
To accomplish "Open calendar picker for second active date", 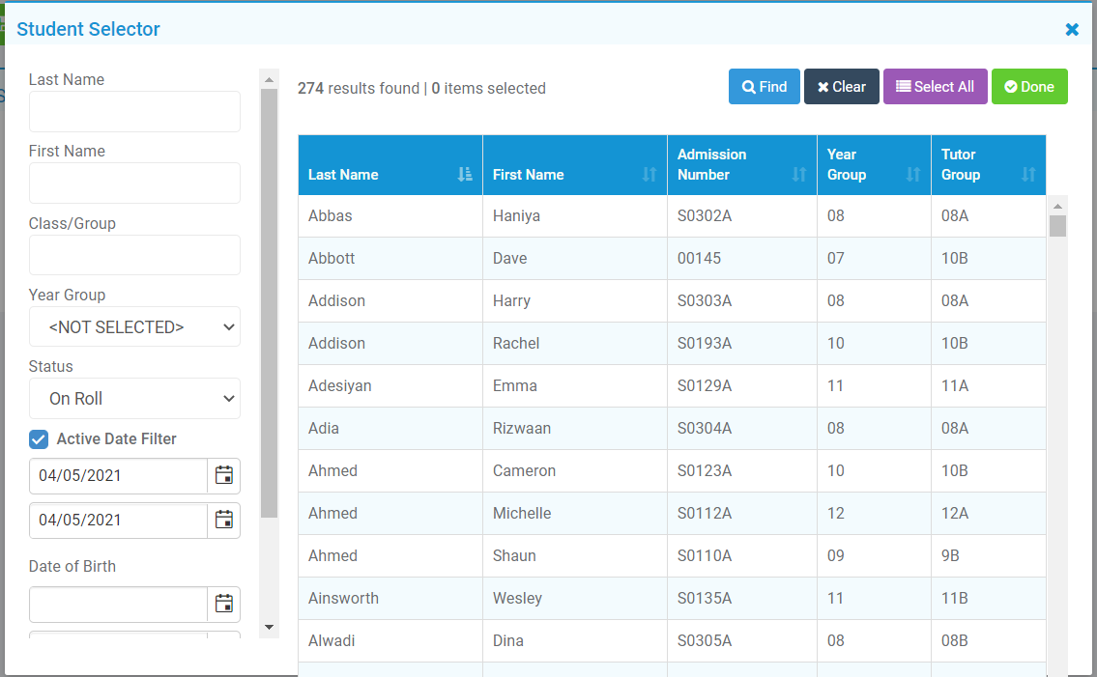I will [x=223, y=520].
